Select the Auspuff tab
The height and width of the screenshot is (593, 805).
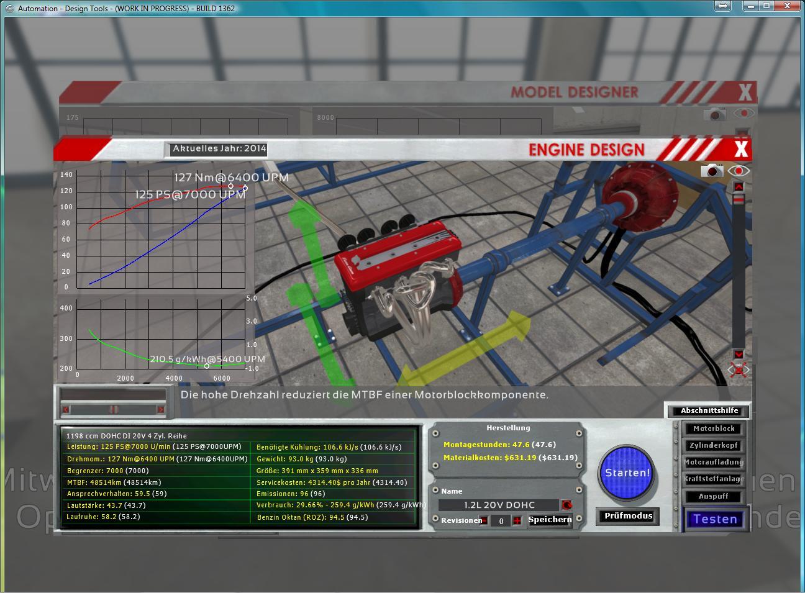(714, 496)
